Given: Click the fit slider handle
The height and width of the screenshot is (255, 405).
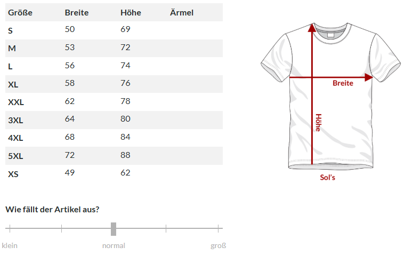Looking at the screenshot, I should click(x=114, y=229).
